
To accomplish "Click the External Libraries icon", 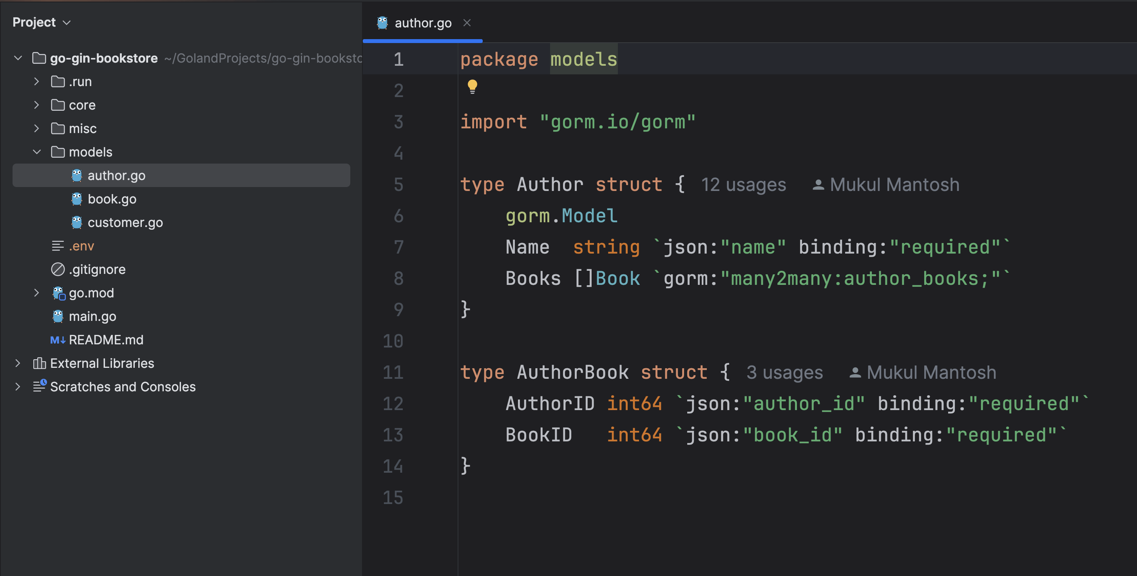I will [39, 363].
